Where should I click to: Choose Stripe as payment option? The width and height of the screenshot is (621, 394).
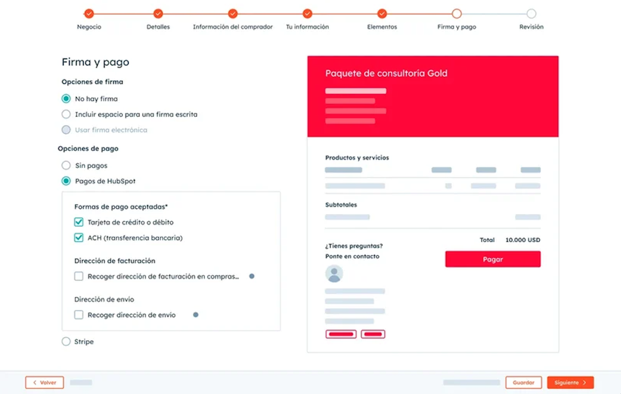(66, 342)
